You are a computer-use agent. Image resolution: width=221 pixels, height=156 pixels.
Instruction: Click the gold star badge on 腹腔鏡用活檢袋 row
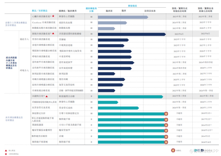click(x=166, y=136)
